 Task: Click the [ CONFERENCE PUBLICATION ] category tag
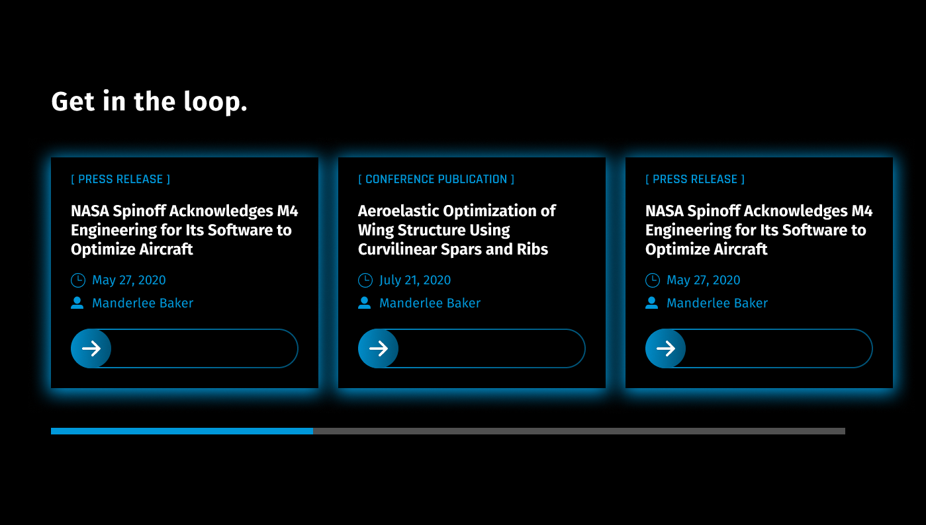click(436, 179)
